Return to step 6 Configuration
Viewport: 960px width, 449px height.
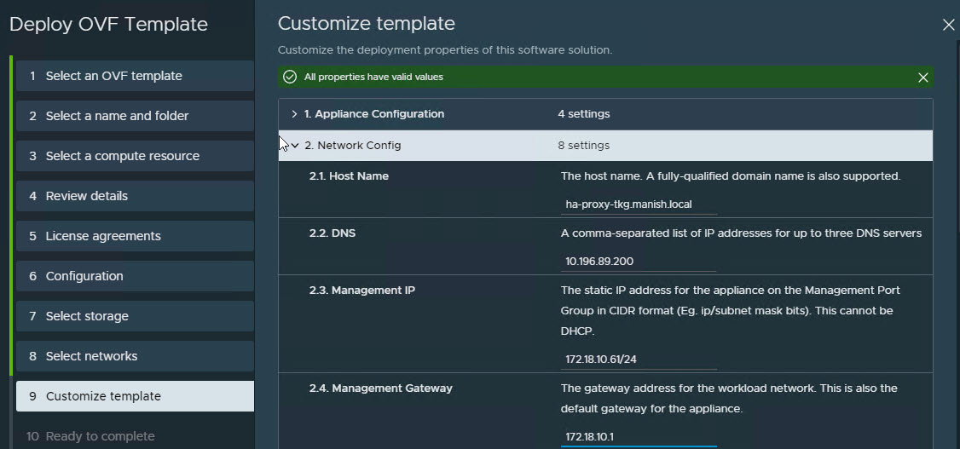coord(134,276)
